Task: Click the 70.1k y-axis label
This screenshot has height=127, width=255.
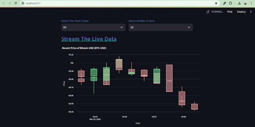Action: pos(71,55)
